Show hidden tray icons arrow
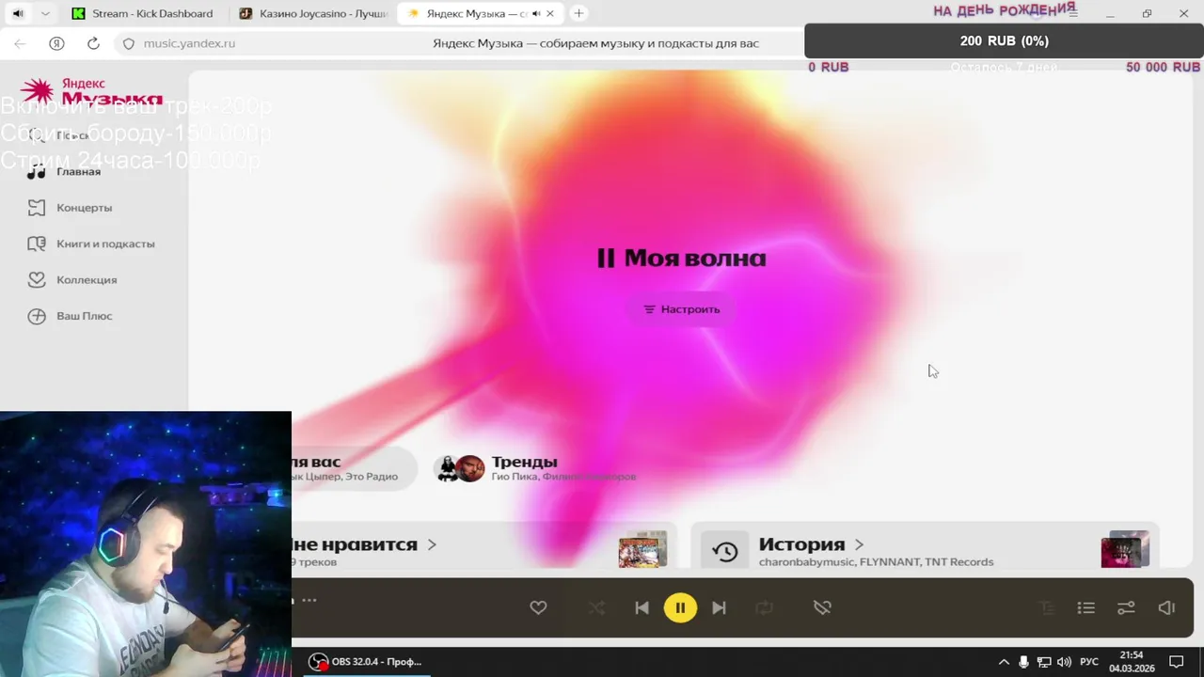The height and width of the screenshot is (677, 1204). coord(1004,662)
